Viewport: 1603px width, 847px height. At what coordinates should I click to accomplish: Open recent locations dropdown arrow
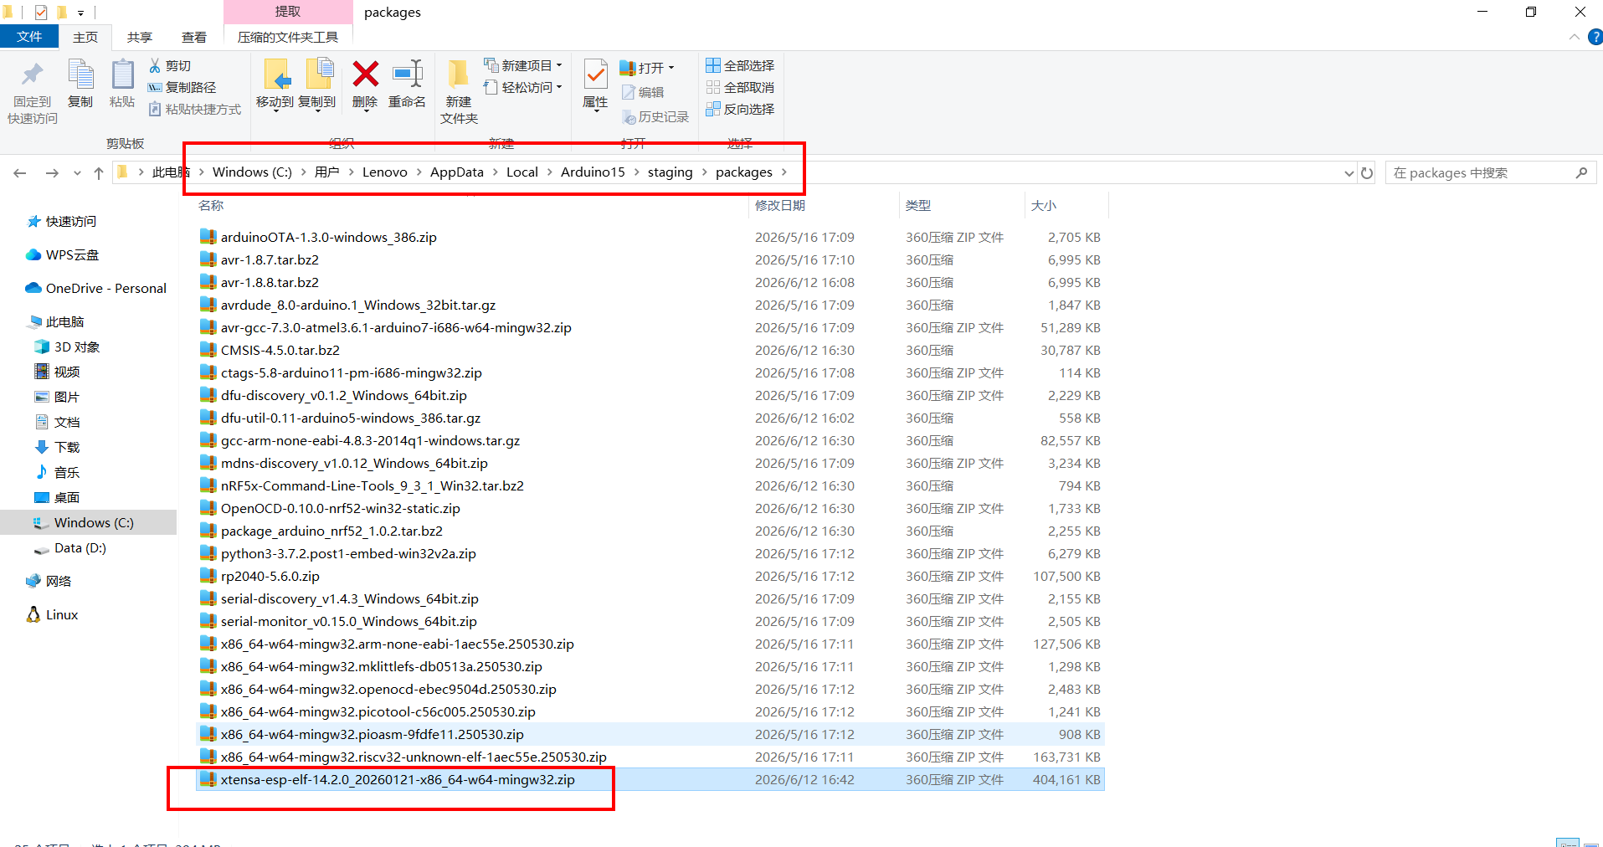coord(77,173)
